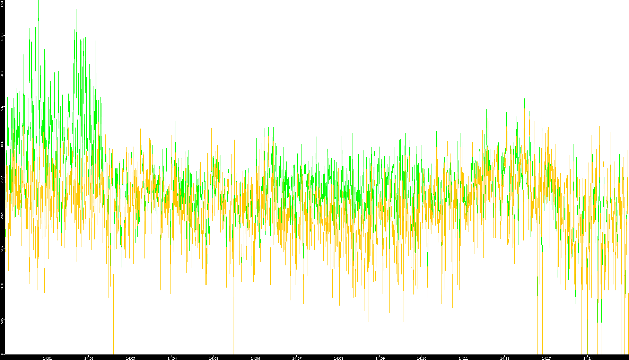Click the 14:01 time axis label
Image resolution: width=629 pixels, height=360 pixels.
click(47, 358)
